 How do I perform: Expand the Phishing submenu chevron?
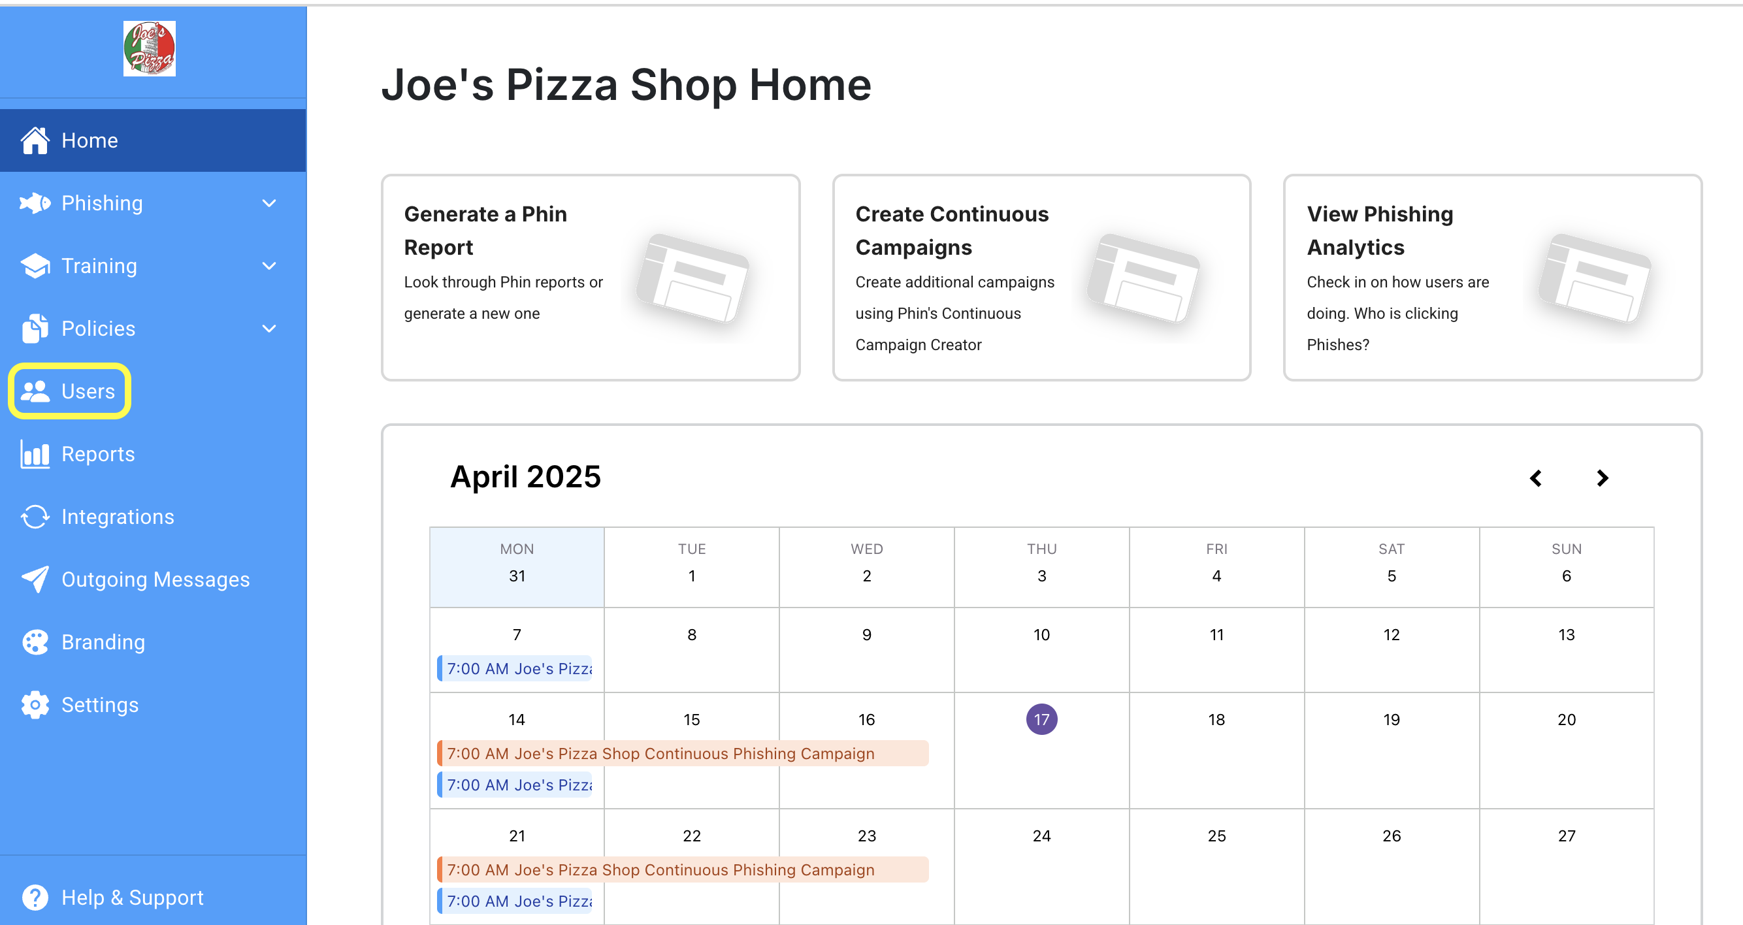pos(269,204)
